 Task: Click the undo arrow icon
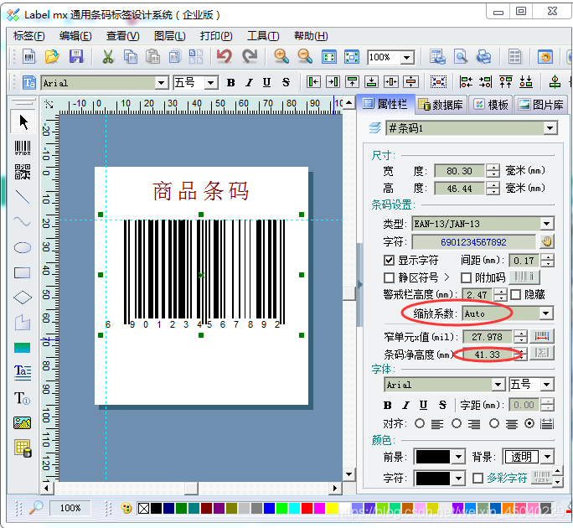click(x=224, y=56)
